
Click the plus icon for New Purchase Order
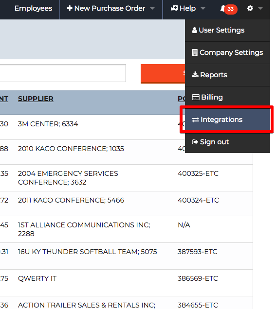tap(70, 8)
